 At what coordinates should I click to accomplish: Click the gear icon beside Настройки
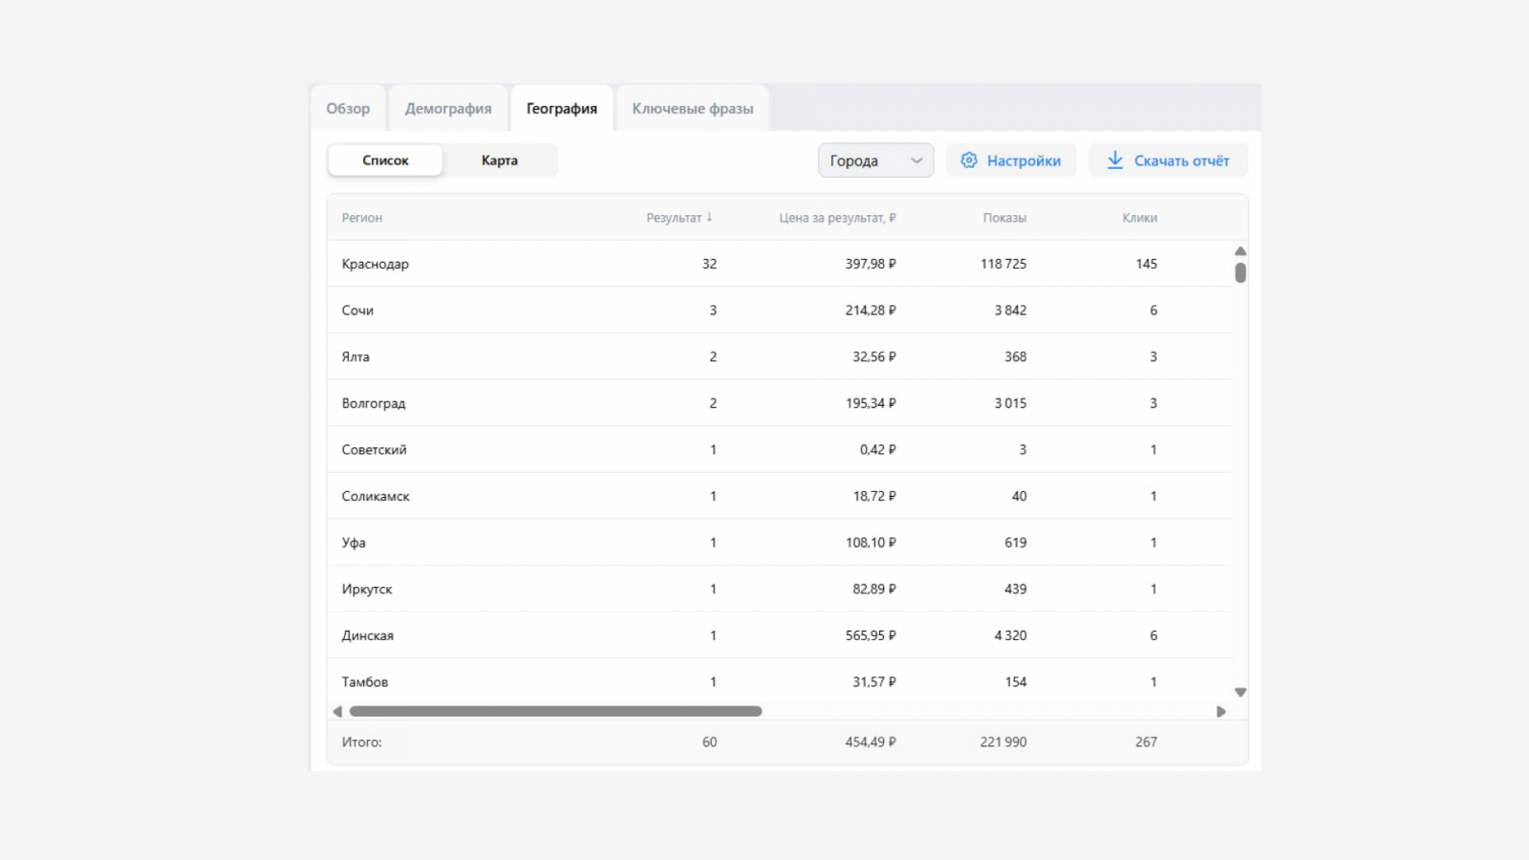pos(969,161)
